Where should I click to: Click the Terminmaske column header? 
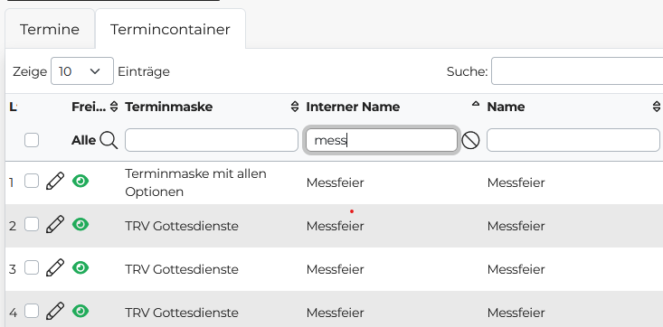coord(169,107)
